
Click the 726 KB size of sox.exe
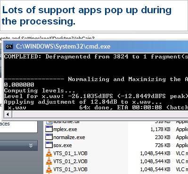point(163,145)
